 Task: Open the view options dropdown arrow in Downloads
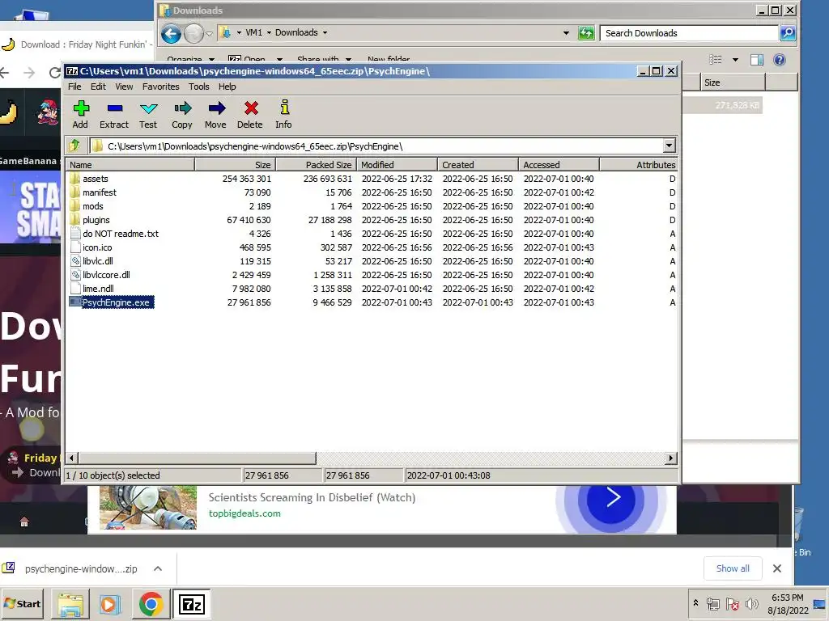(735, 60)
